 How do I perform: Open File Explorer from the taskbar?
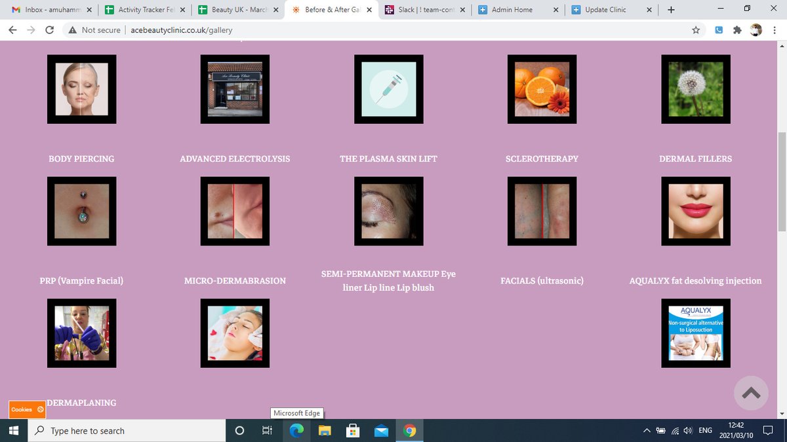point(324,430)
